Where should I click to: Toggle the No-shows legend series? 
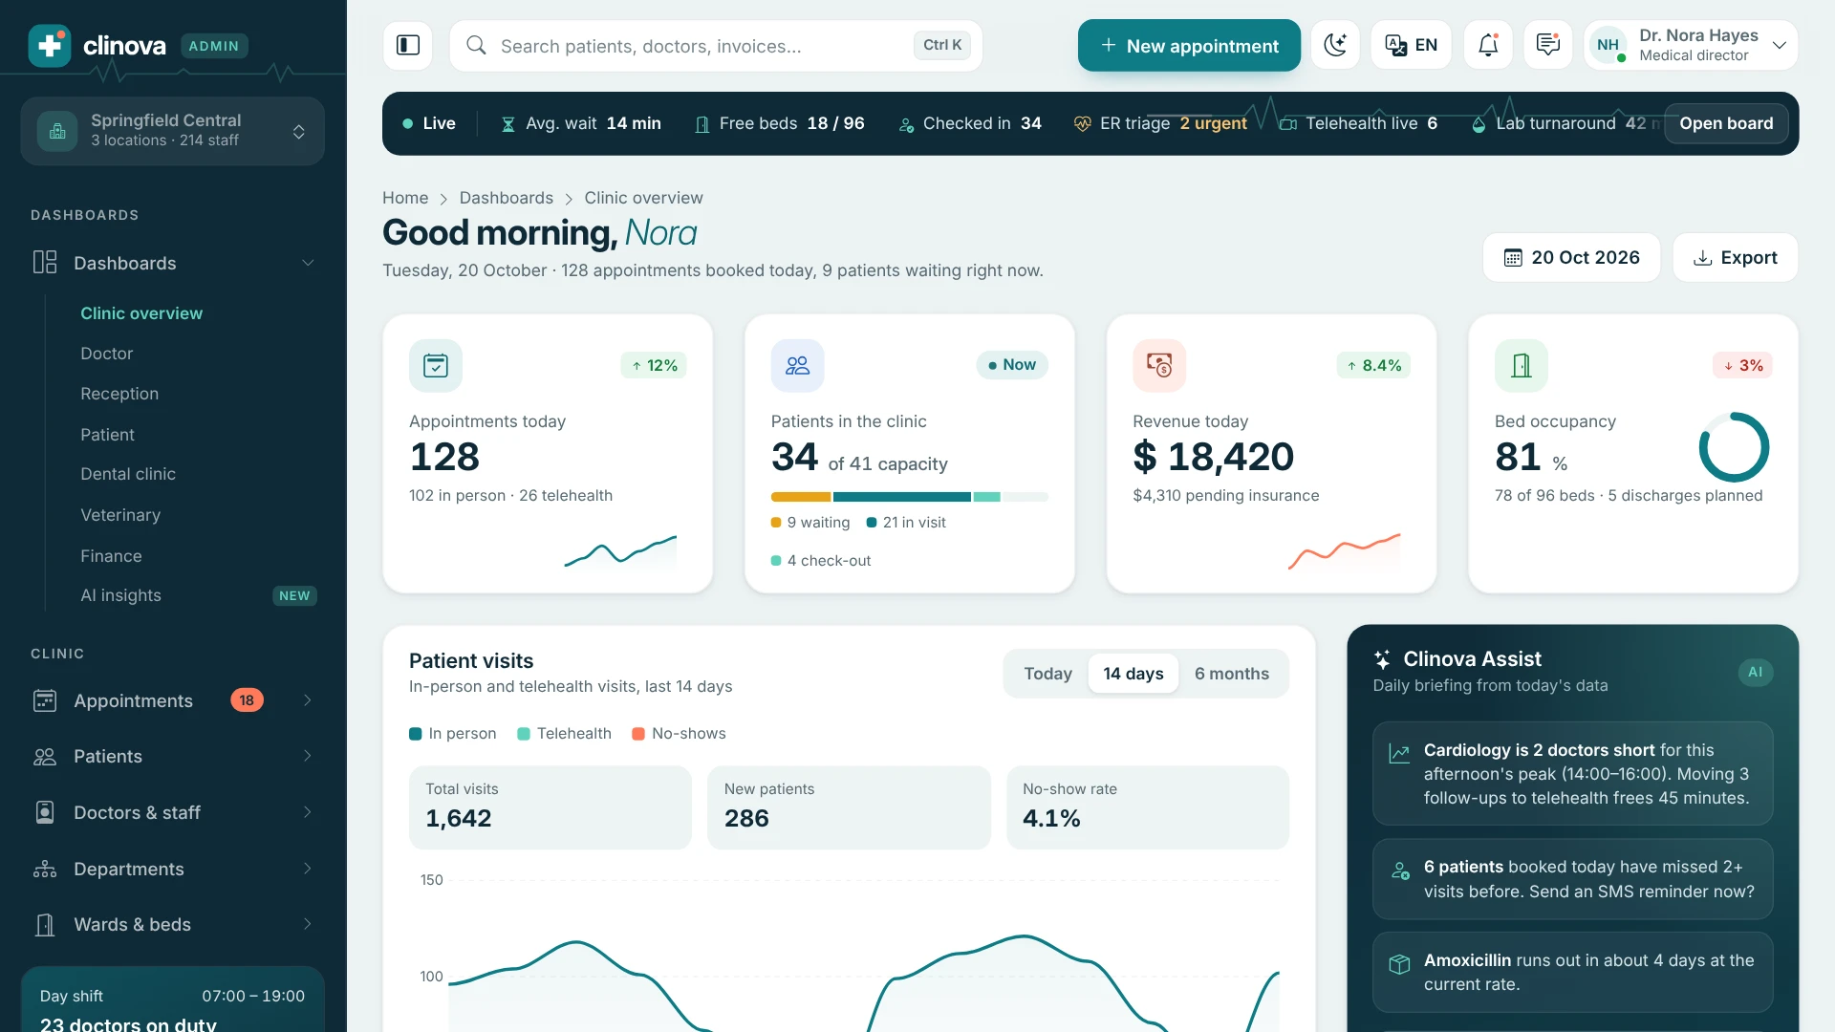coord(679,734)
